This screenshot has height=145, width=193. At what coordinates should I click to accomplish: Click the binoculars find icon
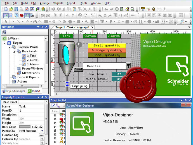point(32,15)
